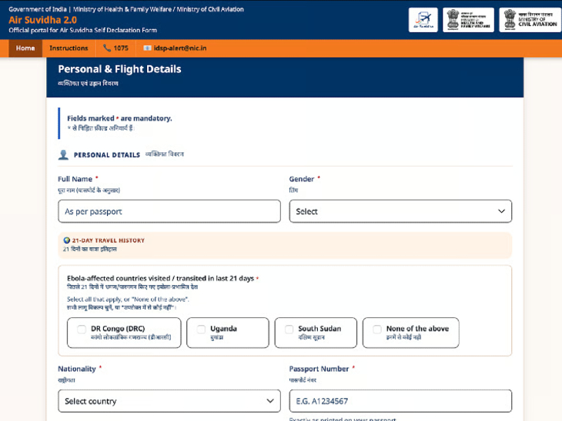Click the Full Name input field
Screen dimensions: 562x421
[x=169, y=211]
